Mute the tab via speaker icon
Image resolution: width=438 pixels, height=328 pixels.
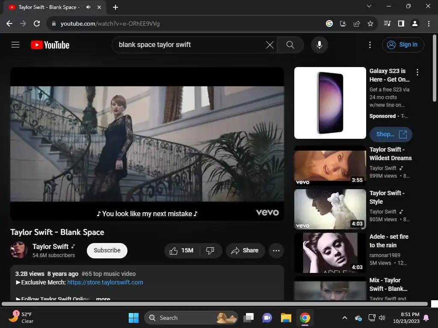[88, 7]
